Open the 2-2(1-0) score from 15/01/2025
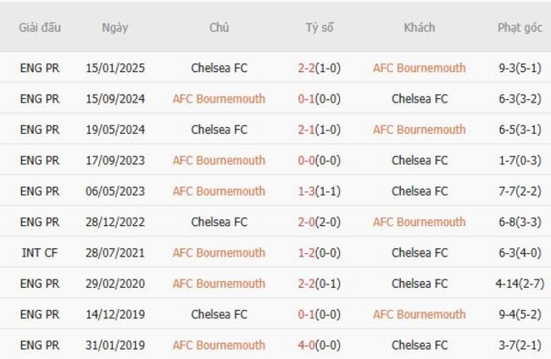This screenshot has width=551, height=359. 320,68
